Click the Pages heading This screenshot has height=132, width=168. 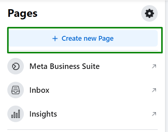[22, 14]
